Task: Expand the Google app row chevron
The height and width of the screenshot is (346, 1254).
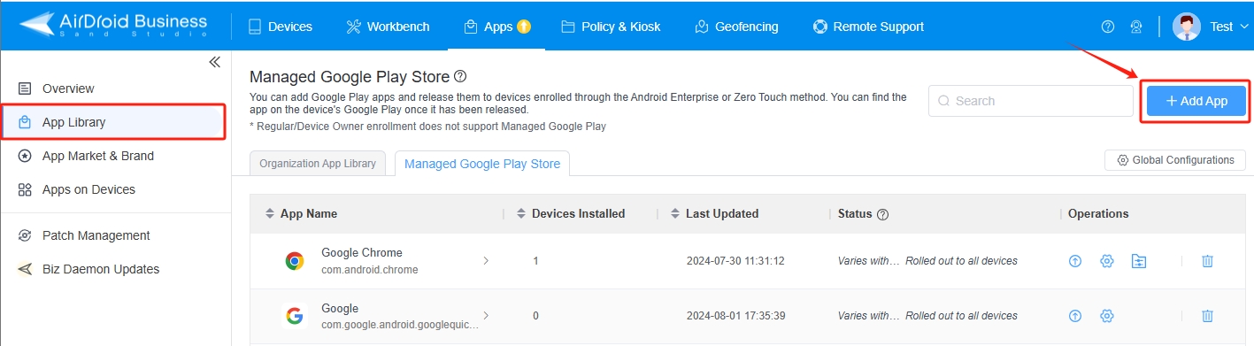Action: [486, 316]
